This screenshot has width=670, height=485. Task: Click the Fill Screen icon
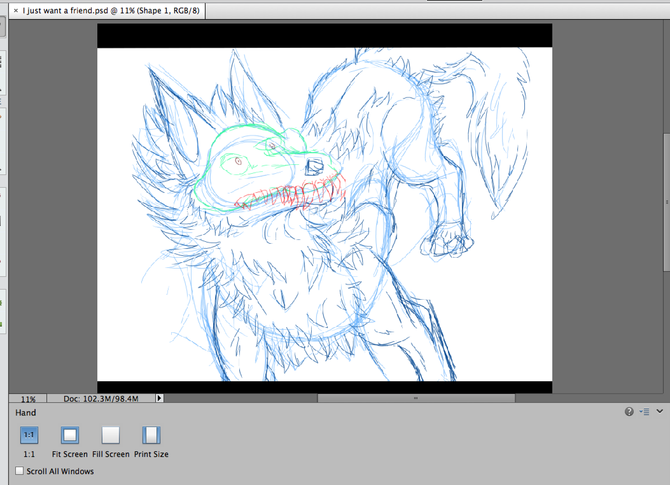110,435
